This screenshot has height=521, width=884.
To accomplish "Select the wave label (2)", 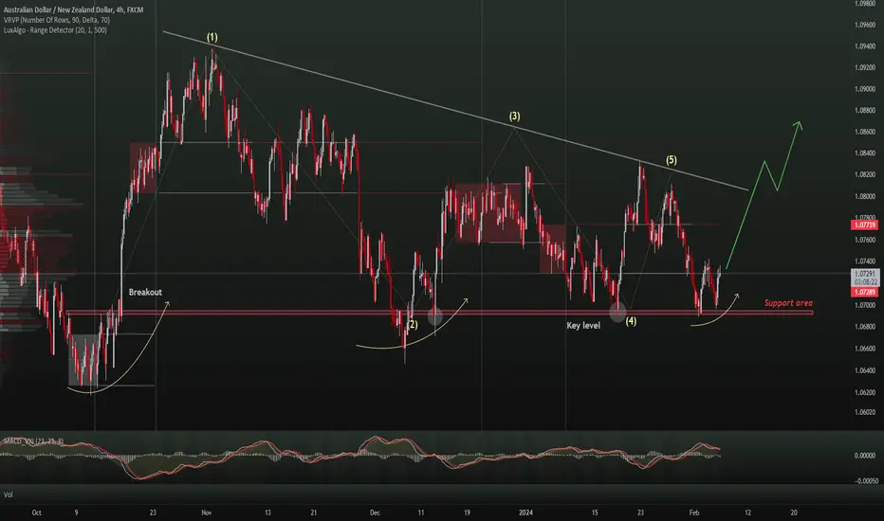I will pos(413,324).
